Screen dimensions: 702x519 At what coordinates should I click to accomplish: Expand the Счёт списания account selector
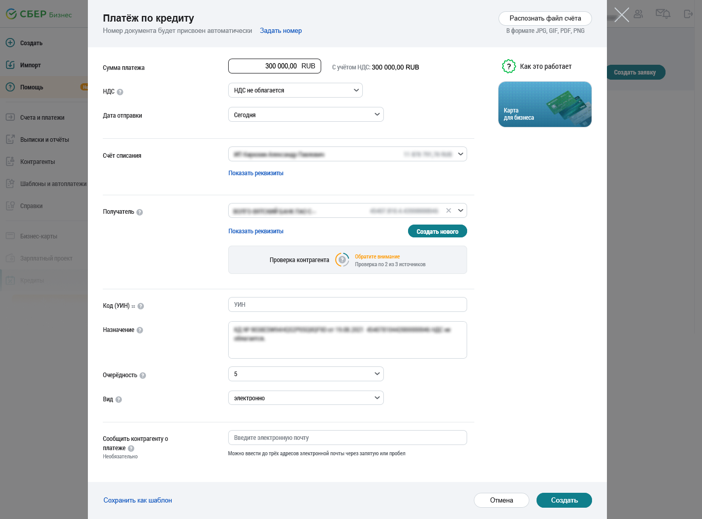347,154
